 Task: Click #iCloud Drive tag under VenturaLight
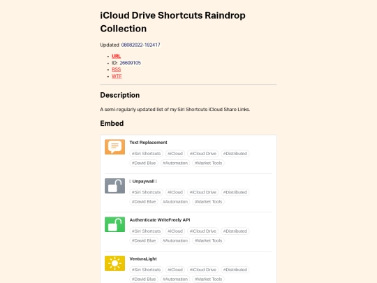coord(203,270)
